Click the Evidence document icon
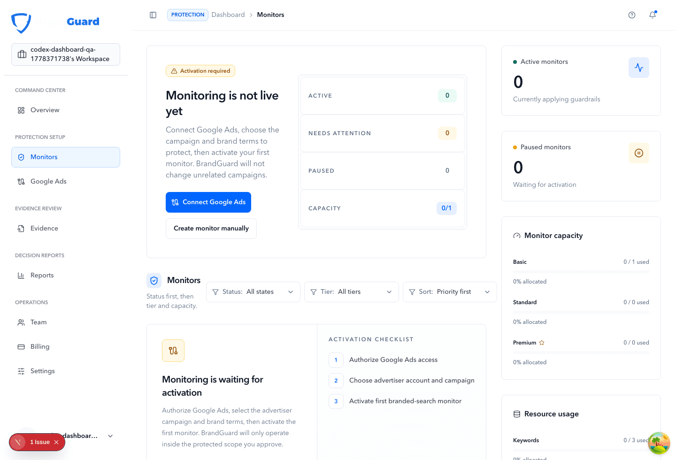The width and height of the screenshot is (676, 460). (x=21, y=229)
